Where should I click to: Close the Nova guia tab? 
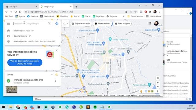coord(36,7)
